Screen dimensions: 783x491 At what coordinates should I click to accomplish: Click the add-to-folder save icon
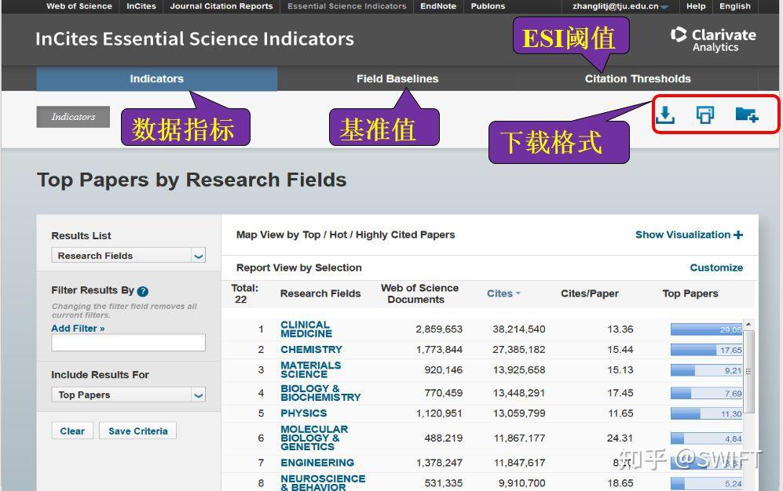tap(748, 115)
